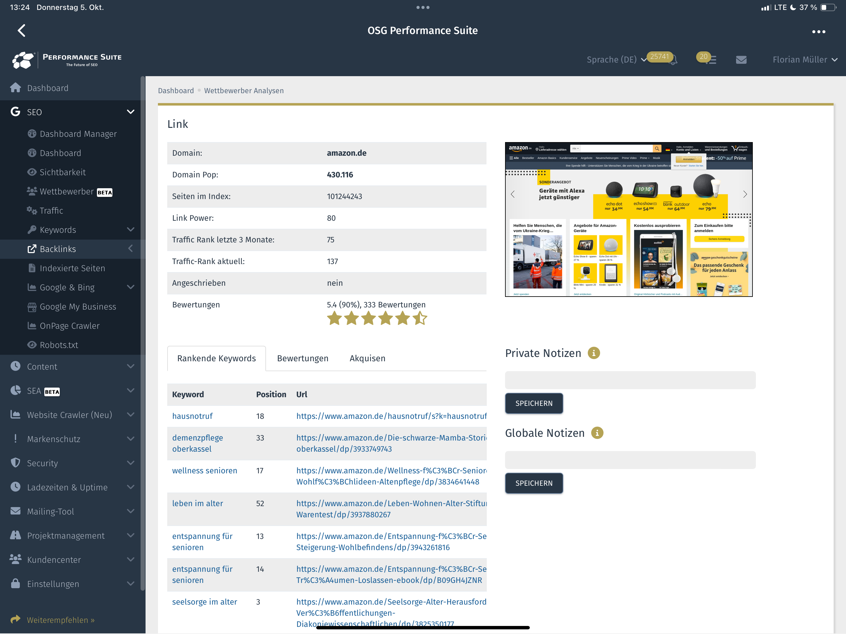Click the star rating for Bewertungen

pos(377,318)
